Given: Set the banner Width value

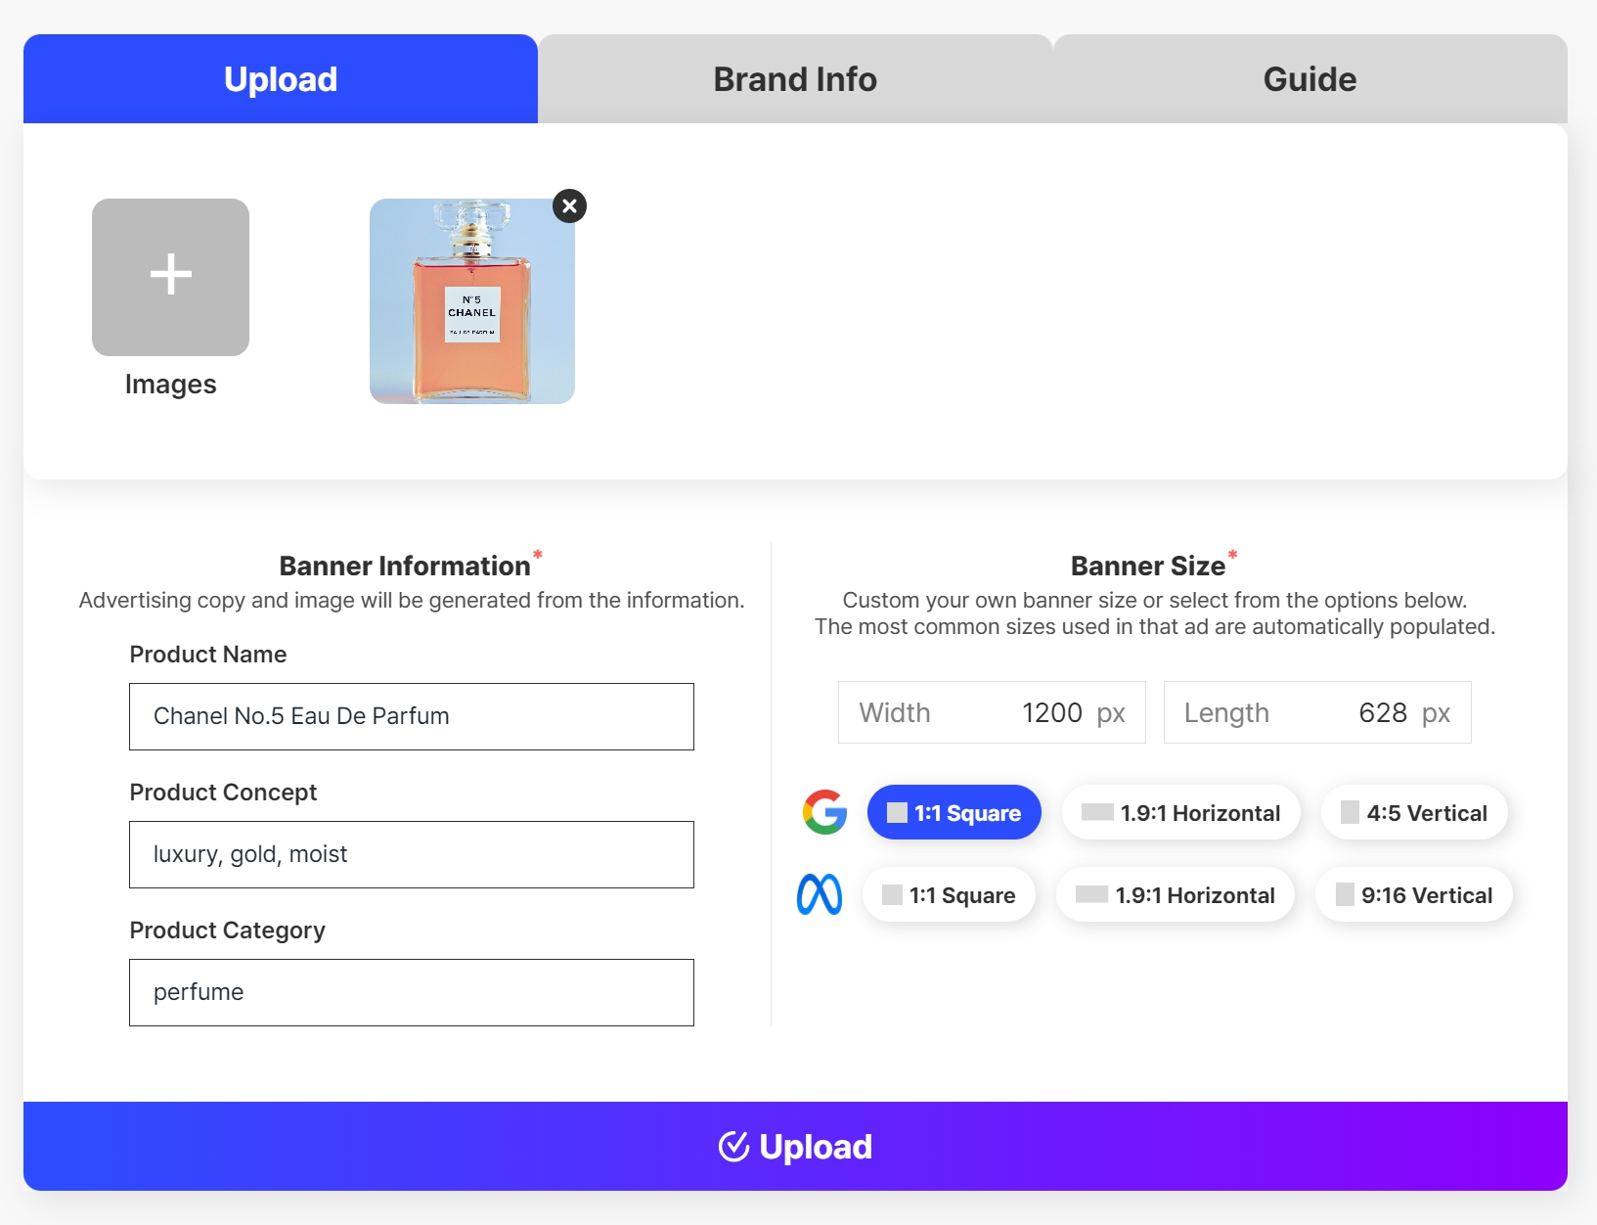Looking at the screenshot, I should pyautogui.click(x=992, y=712).
